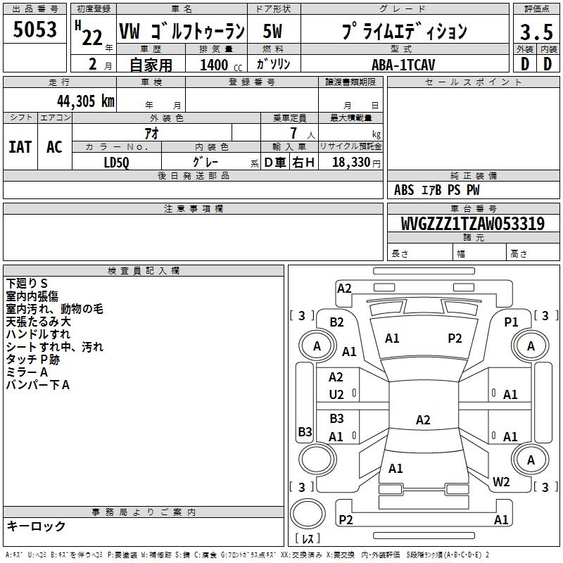Select P2 mark on the hood
Screen dimensions: 563x563
(455, 339)
